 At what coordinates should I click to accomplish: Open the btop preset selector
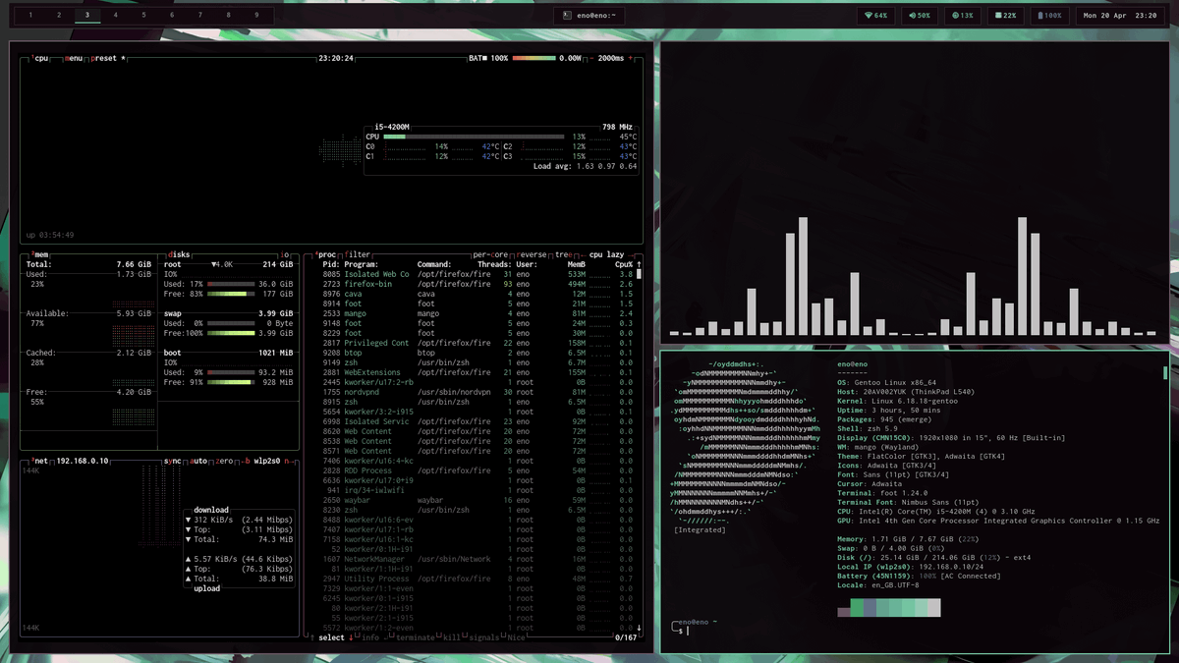(x=106, y=59)
